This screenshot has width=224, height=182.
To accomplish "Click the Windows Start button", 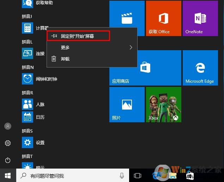I will [8, 175].
